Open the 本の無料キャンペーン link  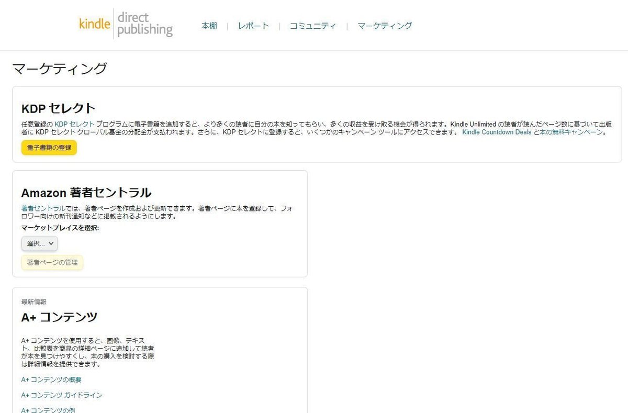coord(571,132)
